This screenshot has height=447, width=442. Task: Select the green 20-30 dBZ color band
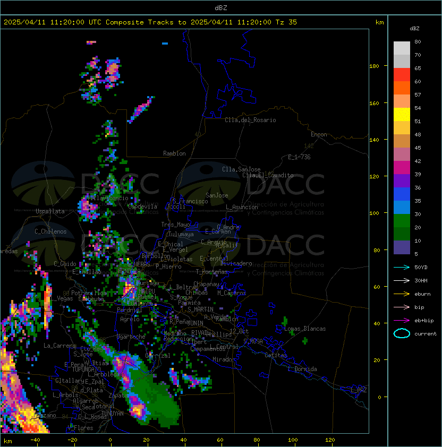point(402,221)
